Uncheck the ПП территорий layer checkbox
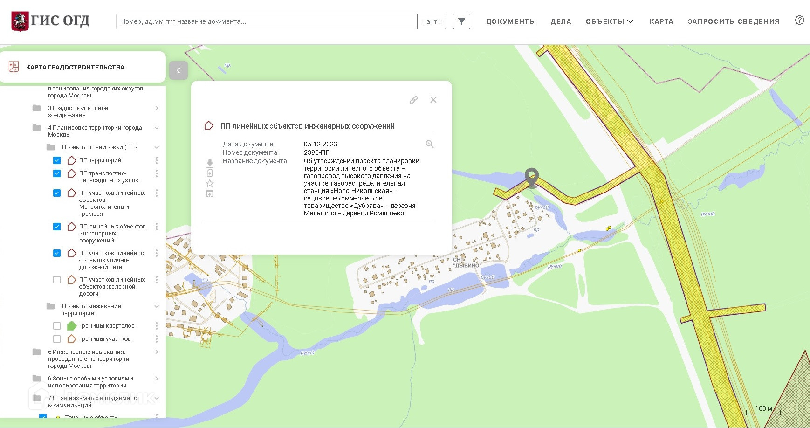This screenshot has width=810, height=428. coord(57,160)
